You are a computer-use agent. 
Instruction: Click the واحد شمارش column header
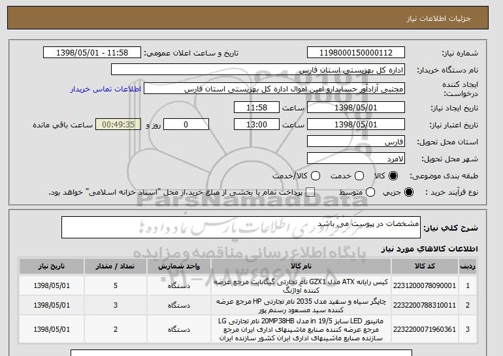(x=179, y=267)
